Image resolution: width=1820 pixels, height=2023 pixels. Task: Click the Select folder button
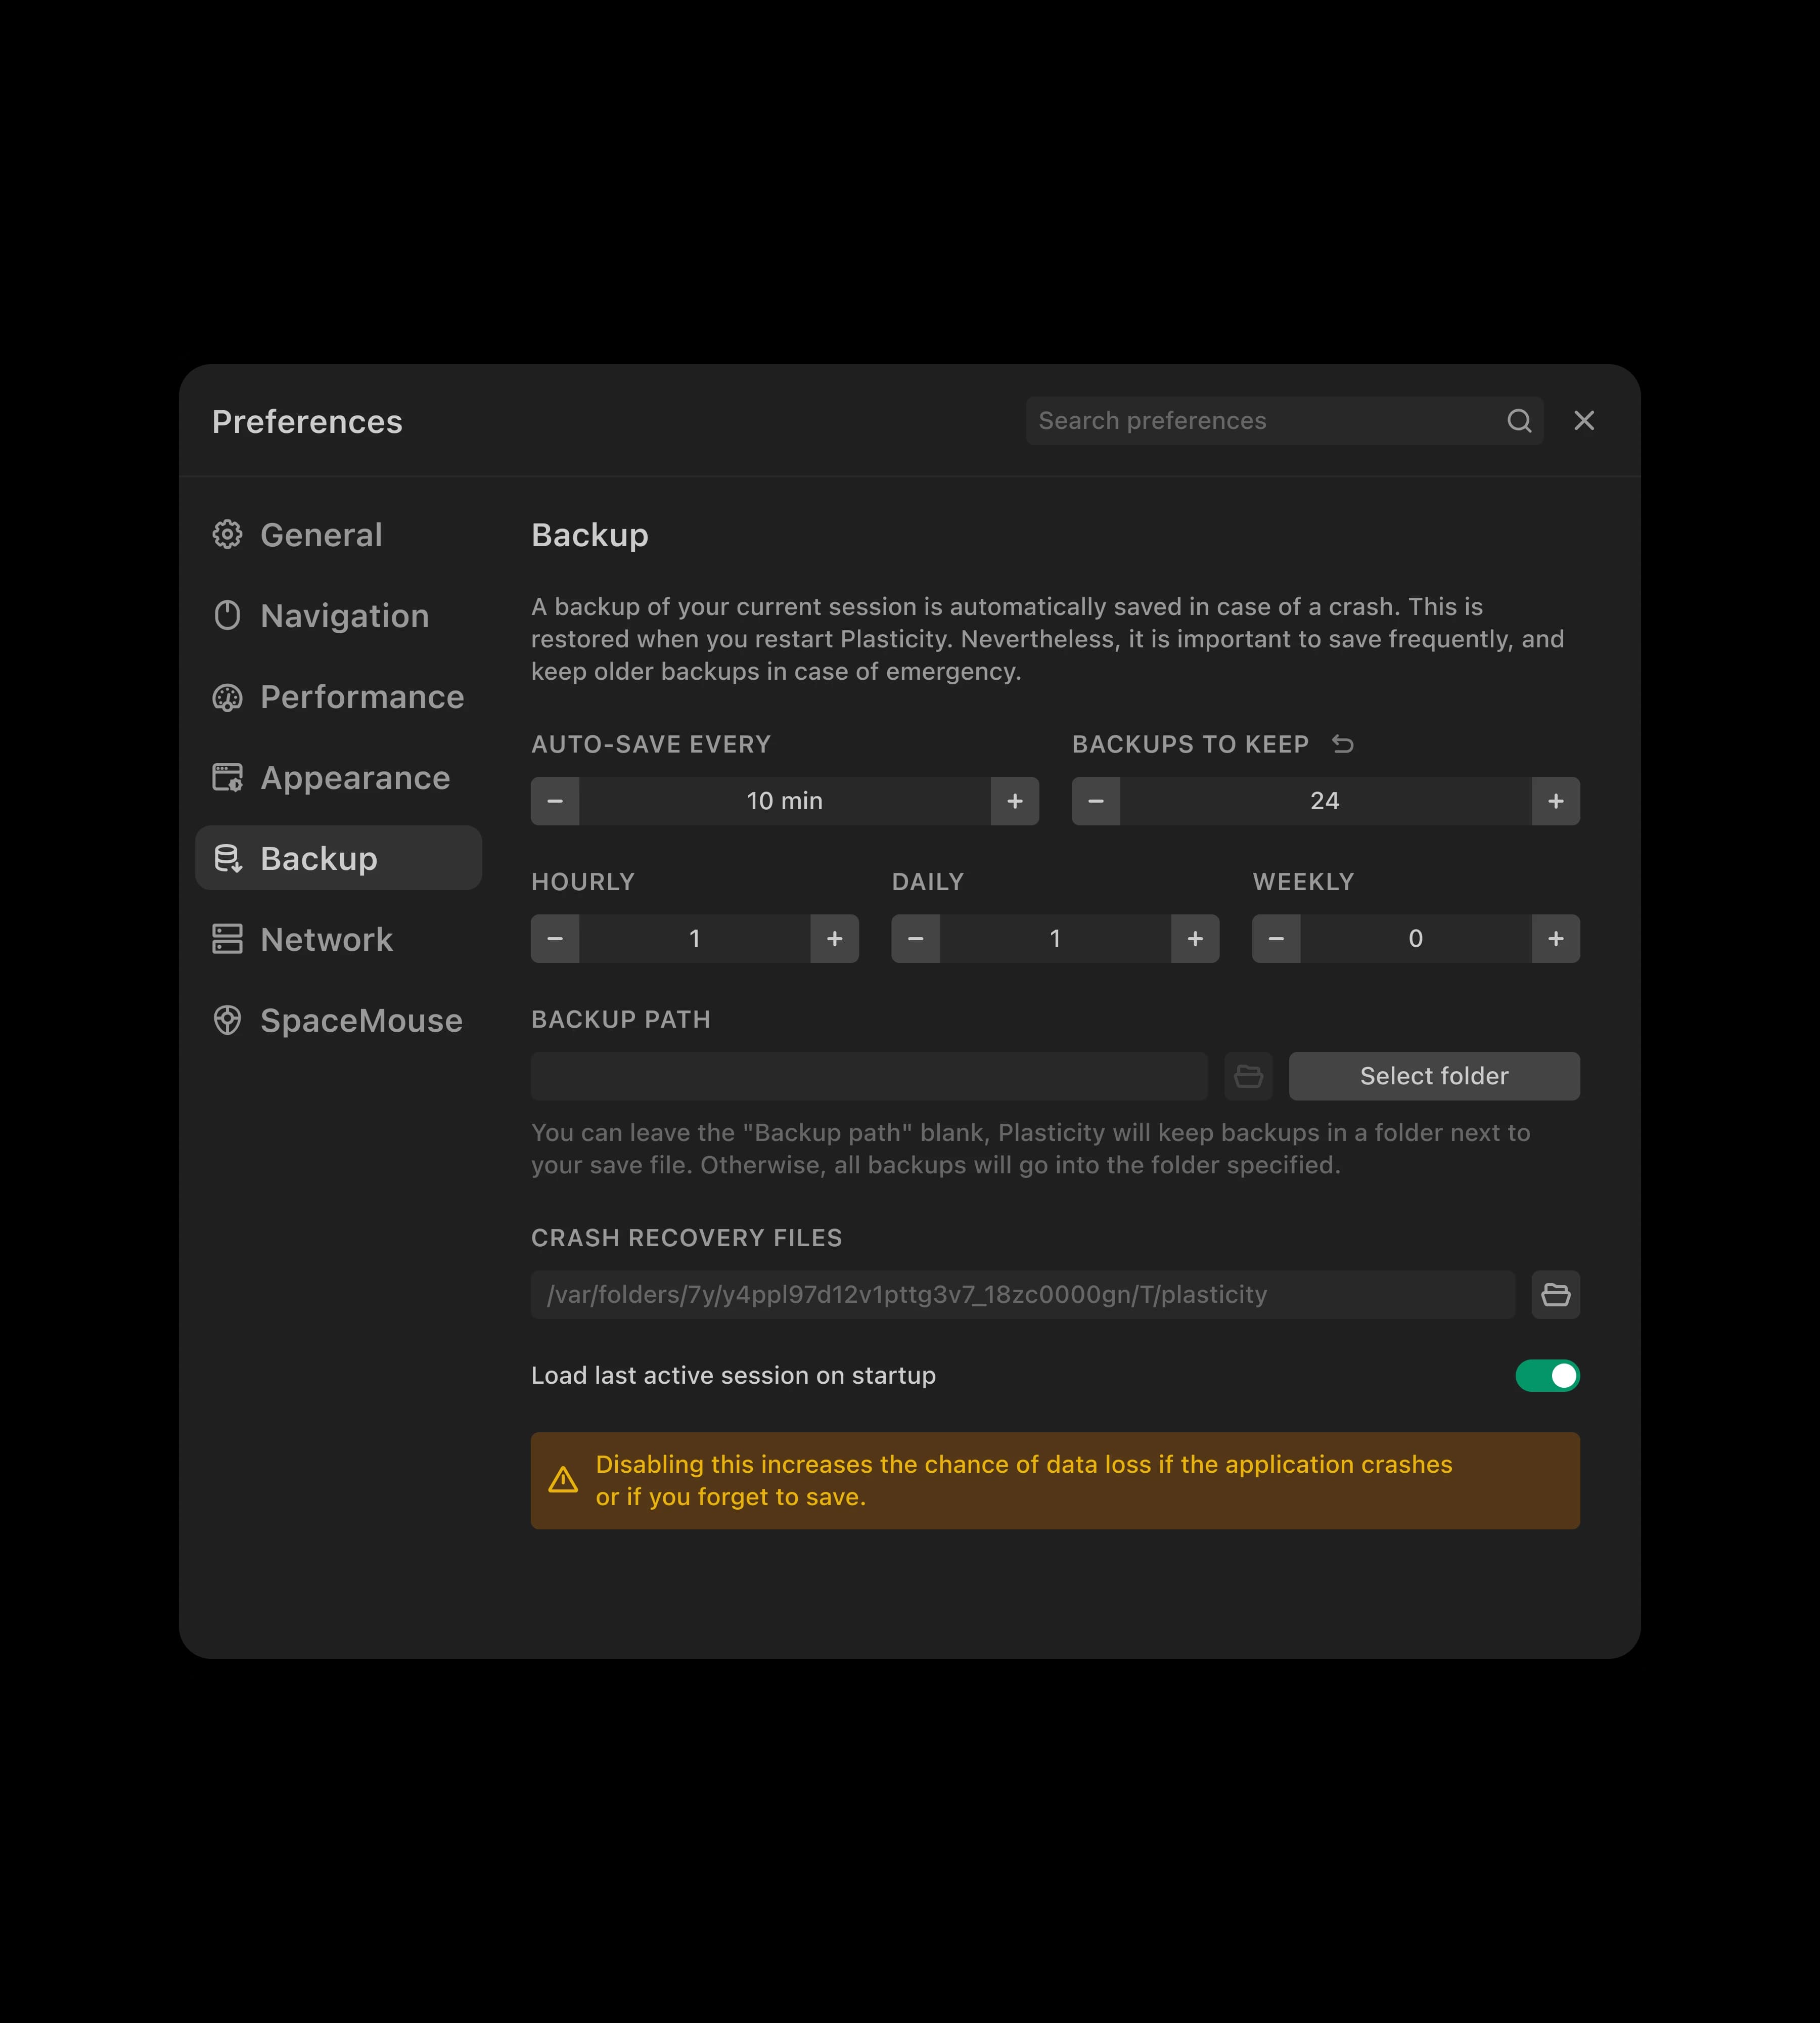point(1434,1076)
